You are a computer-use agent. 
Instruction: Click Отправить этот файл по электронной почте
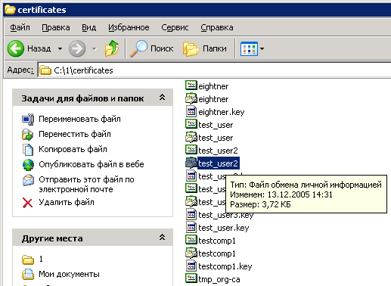click(86, 185)
